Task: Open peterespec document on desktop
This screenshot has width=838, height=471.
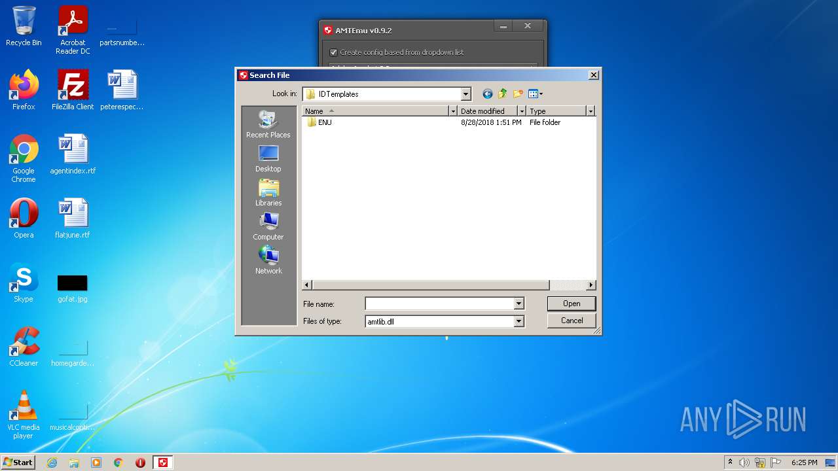Action: coord(122,90)
